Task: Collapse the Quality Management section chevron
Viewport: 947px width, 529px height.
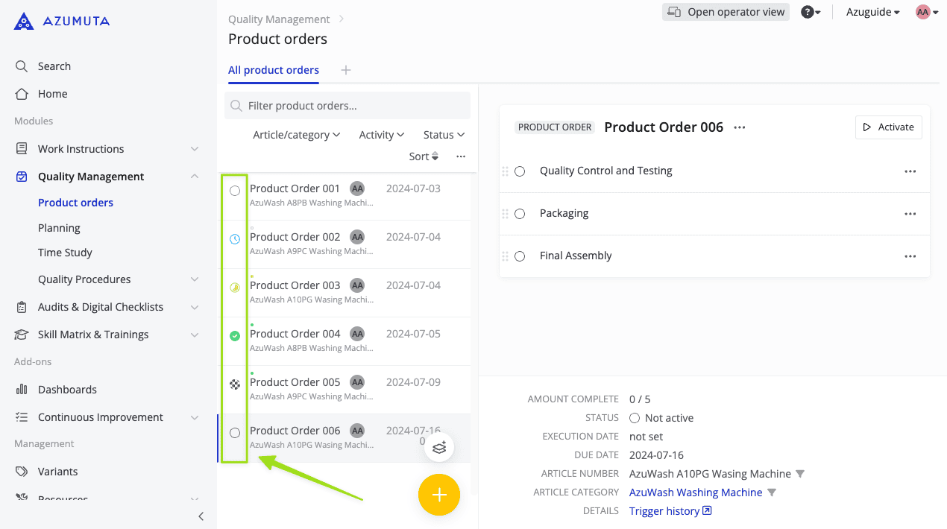Action: click(x=195, y=176)
